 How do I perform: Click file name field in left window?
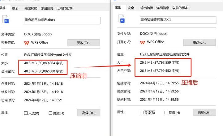coord(62,21)
